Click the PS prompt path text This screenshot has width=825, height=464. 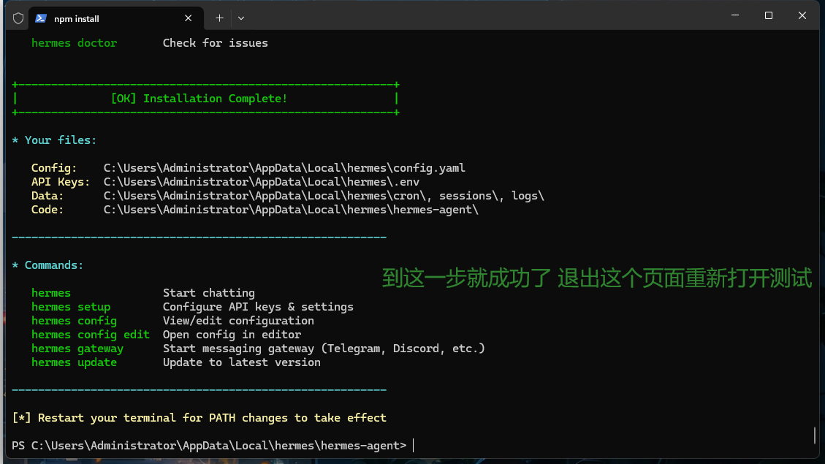(209, 446)
